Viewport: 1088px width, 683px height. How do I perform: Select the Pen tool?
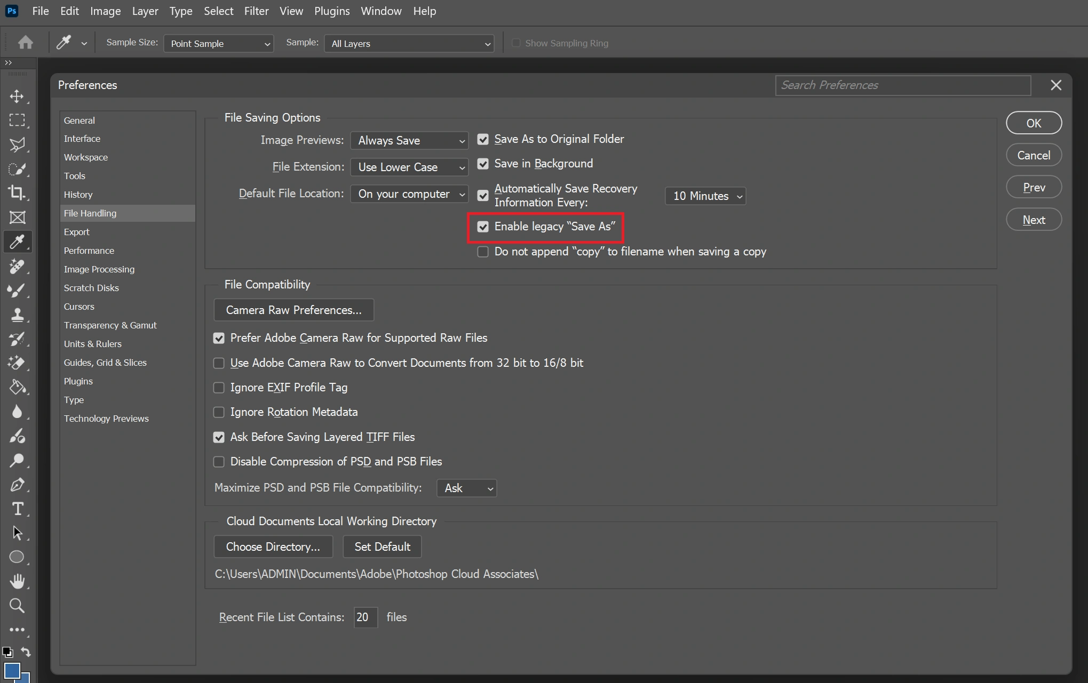click(17, 485)
